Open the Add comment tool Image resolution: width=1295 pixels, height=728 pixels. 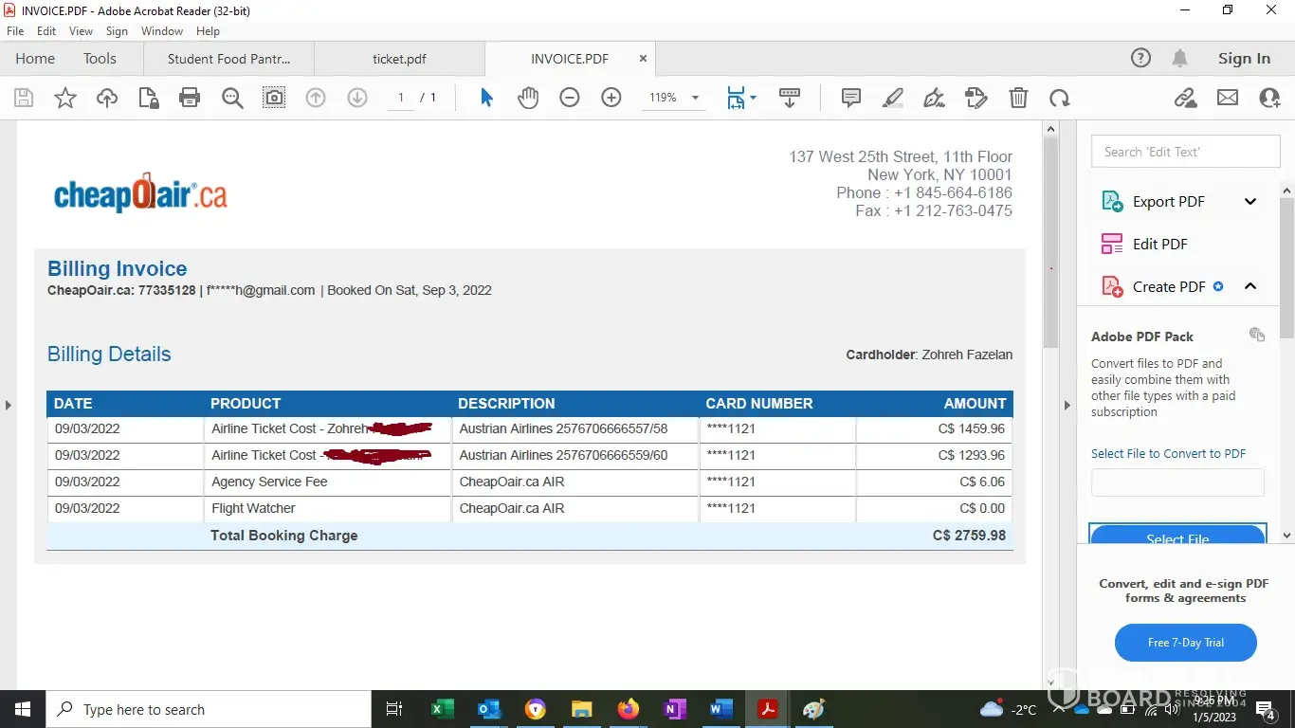pyautogui.click(x=851, y=98)
